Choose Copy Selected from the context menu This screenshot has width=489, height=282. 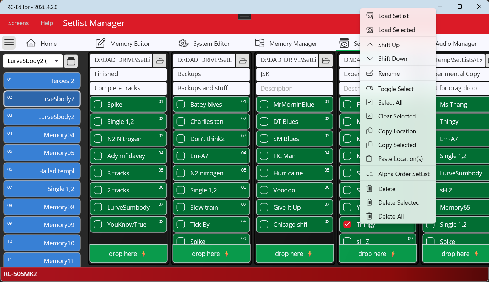[x=398, y=145]
